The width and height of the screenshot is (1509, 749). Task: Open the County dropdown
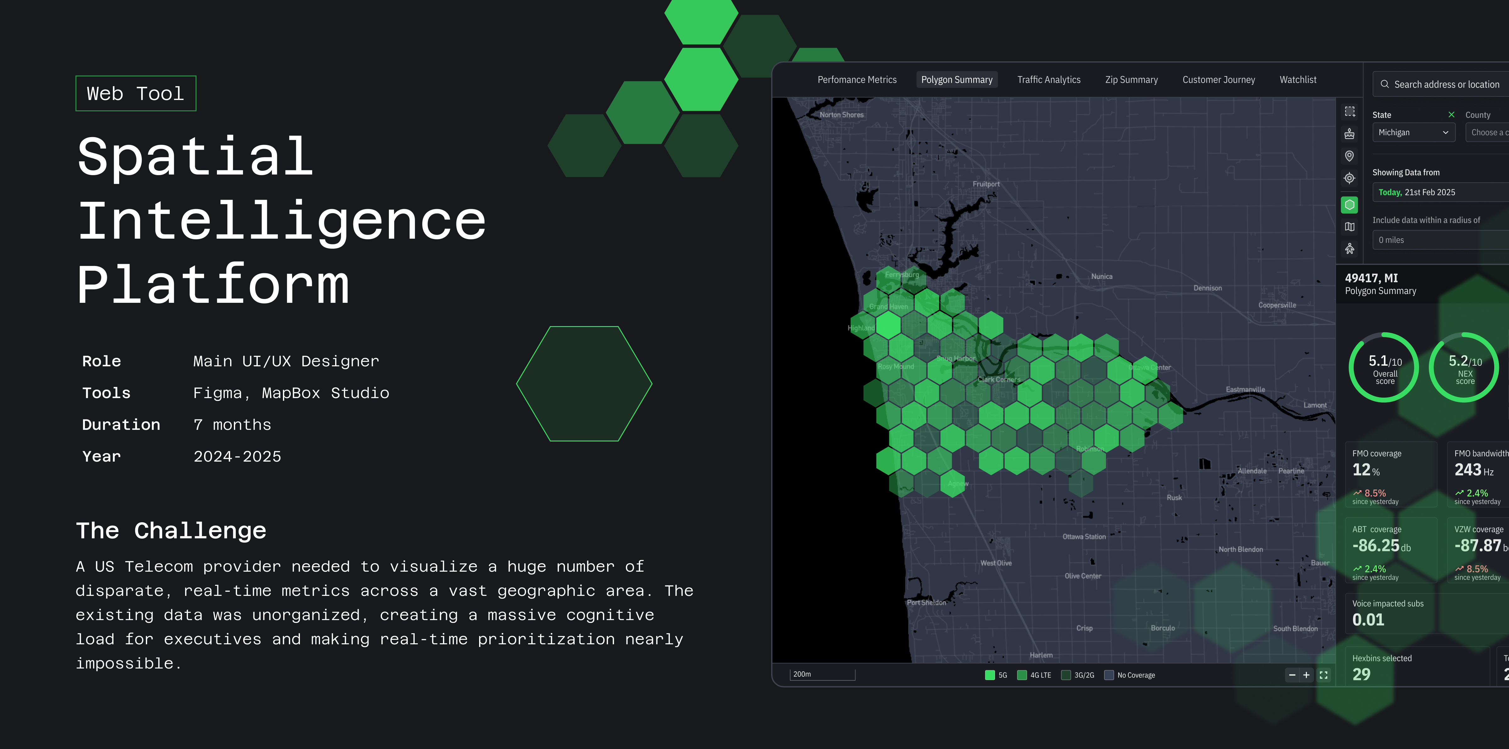[x=1488, y=132]
